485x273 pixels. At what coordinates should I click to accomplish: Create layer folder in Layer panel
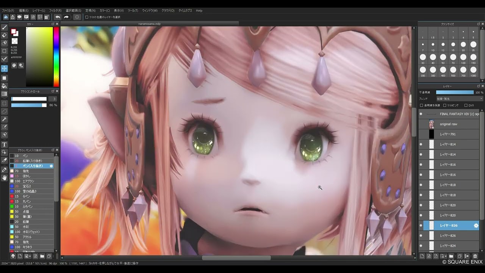pyautogui.click(x=451, y=256)
